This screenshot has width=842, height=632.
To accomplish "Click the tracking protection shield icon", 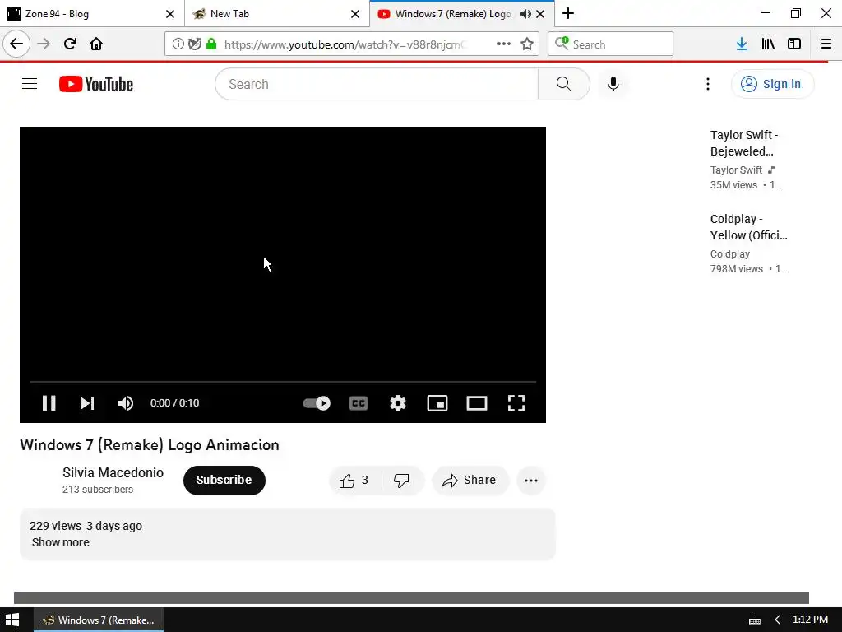I will [194, 44].
